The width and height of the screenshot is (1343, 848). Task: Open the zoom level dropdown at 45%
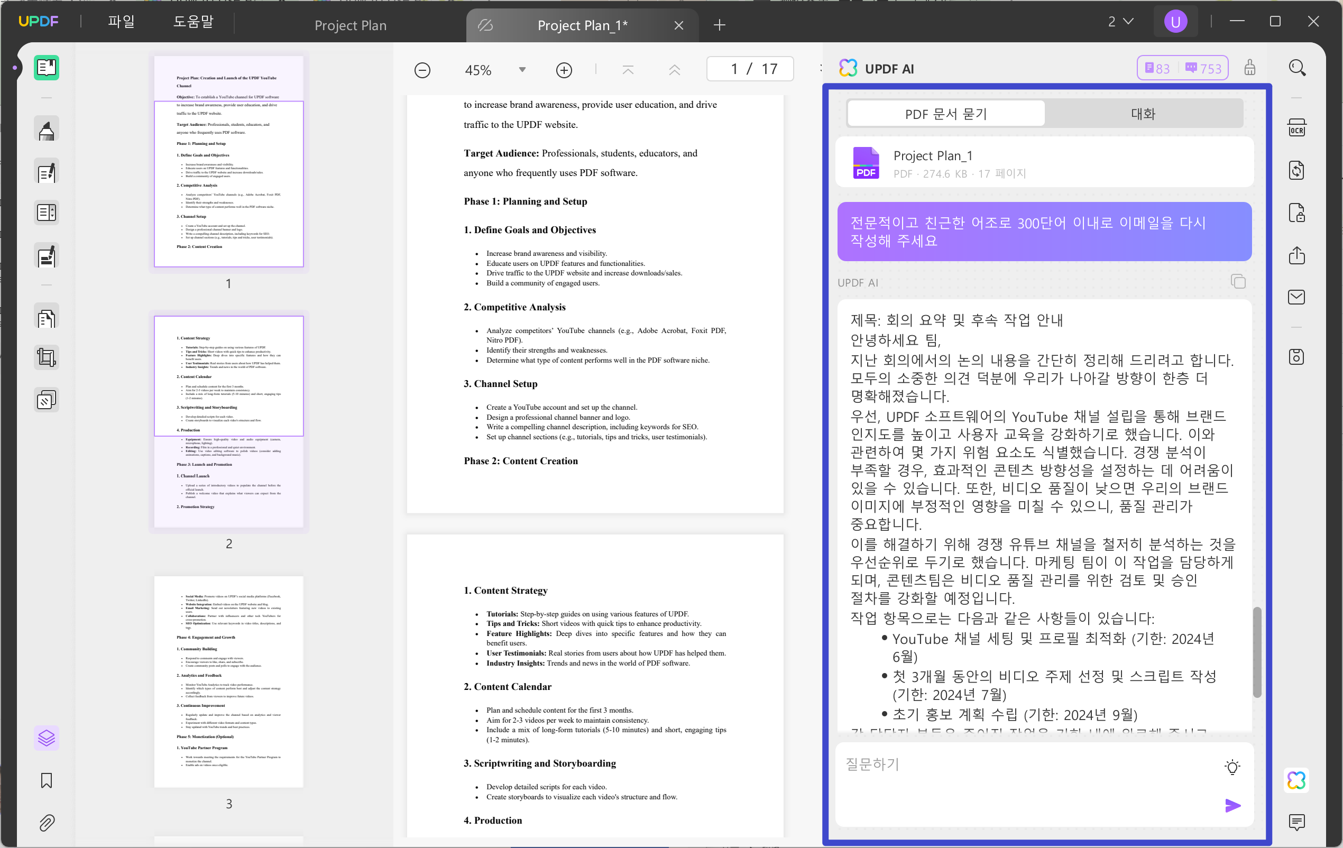click(522, 70)
